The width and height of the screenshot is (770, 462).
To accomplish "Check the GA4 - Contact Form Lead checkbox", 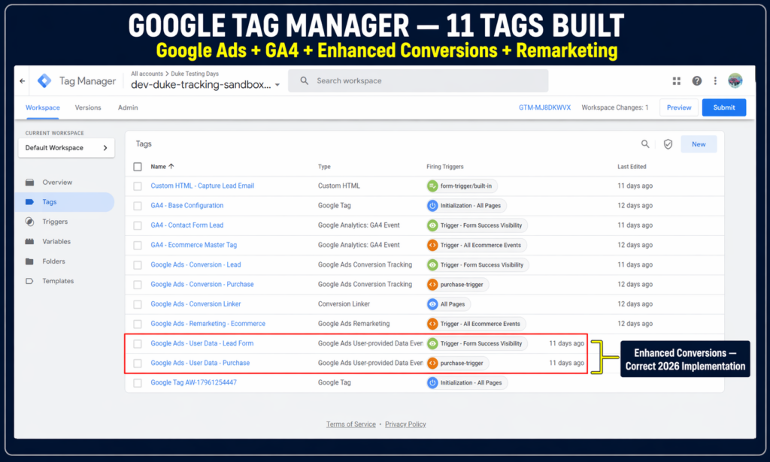I will (x=138, y=225).
